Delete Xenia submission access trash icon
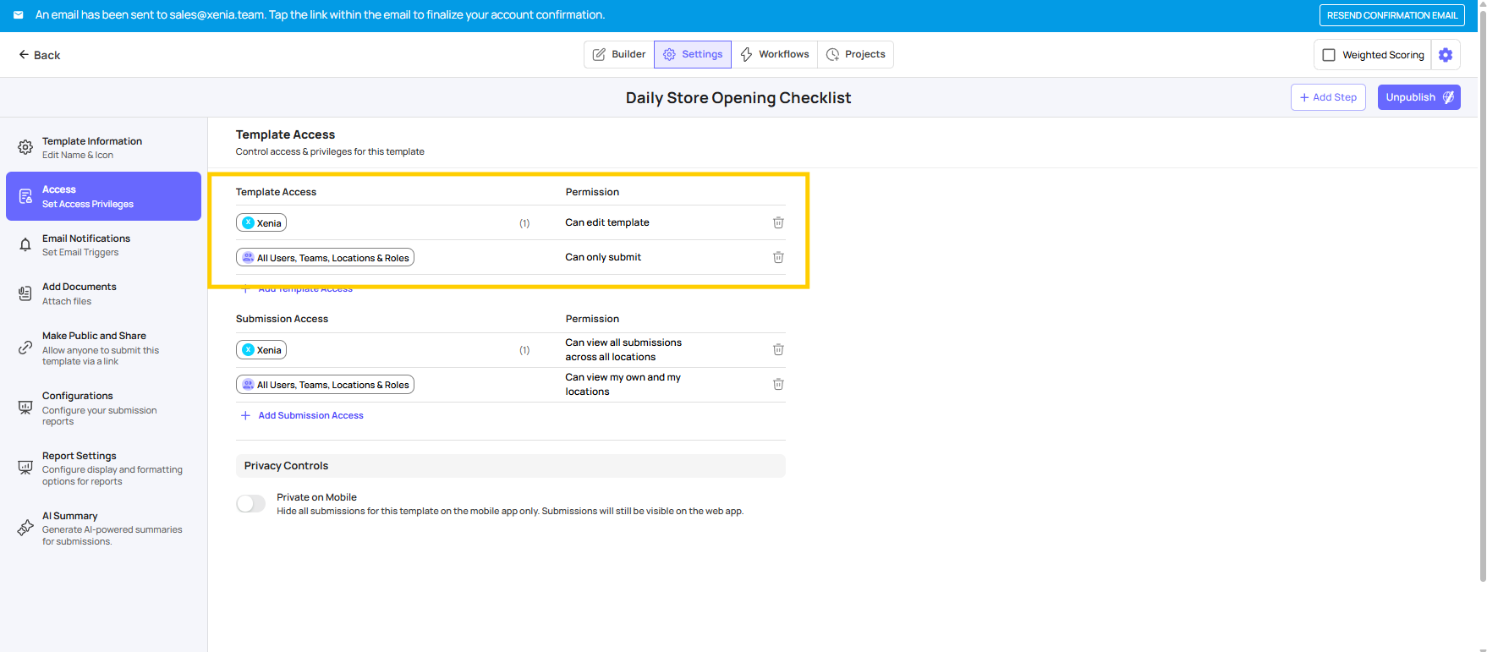 [x=778, y=350]
